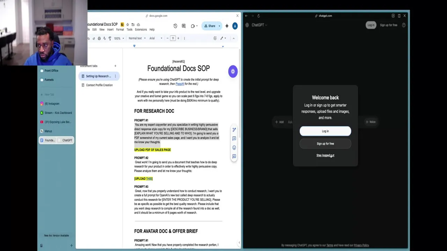Open the Insert menu in Docs
447x251 pixels.
pyautogui.click(x=110, y=30)
